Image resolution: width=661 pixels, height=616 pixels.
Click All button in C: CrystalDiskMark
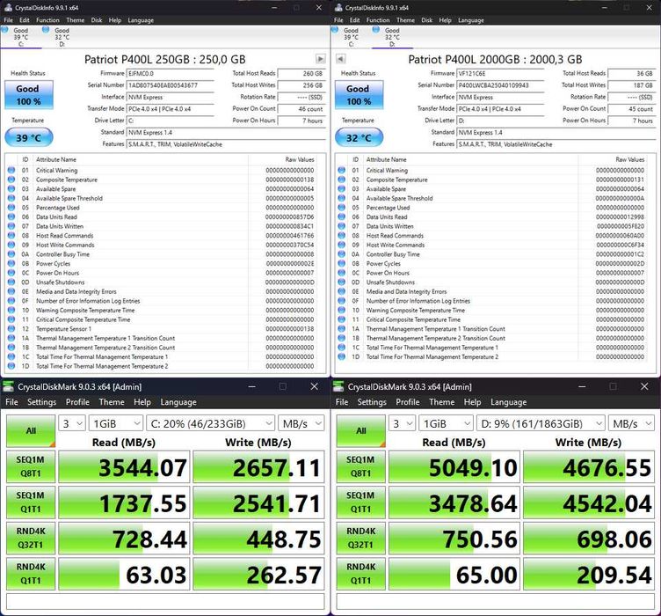(x=31, y=431)
